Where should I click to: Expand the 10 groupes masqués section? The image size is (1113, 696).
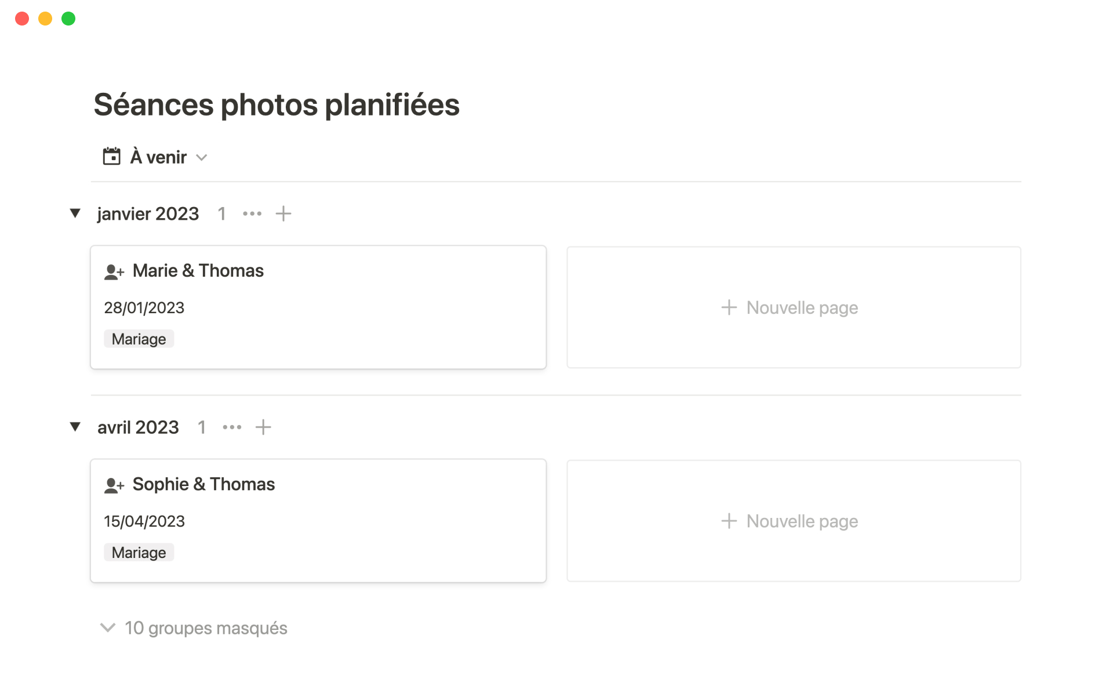pos(194,628)
